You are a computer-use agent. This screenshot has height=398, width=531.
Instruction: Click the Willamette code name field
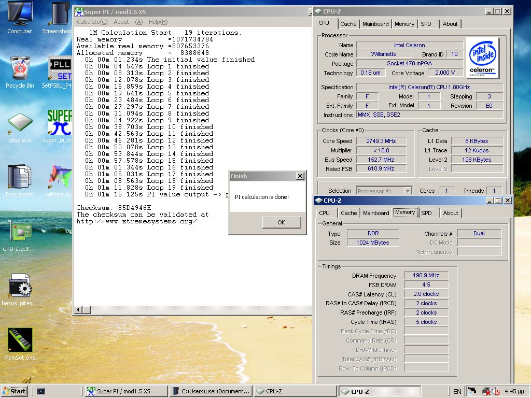tap(384, 54)
